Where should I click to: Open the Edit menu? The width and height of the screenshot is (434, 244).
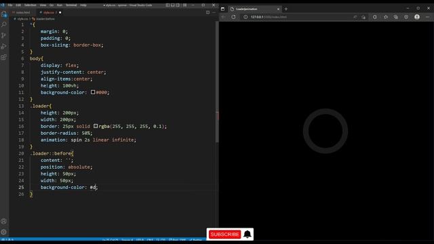[18, 5]
